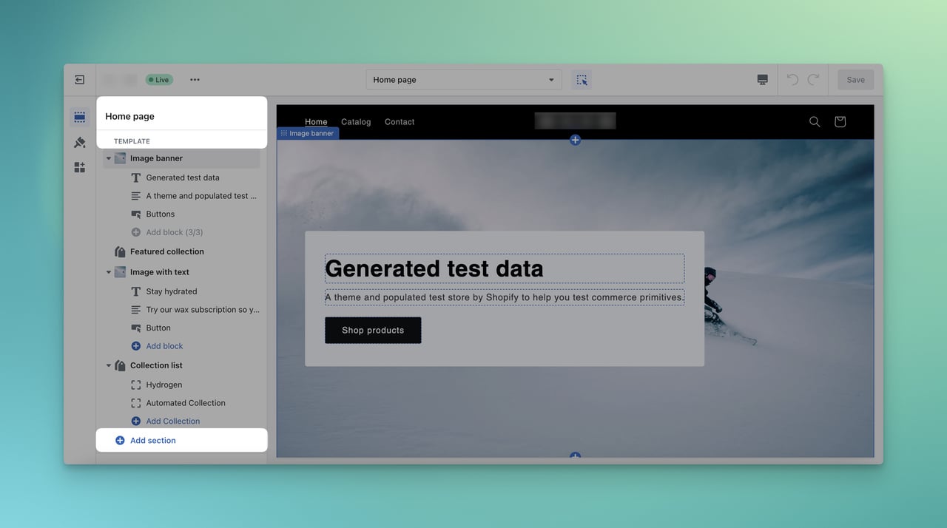This screenshot has height=528, width=947.
Task: Click the plus add-section button below banner
Action: (575, 456)
